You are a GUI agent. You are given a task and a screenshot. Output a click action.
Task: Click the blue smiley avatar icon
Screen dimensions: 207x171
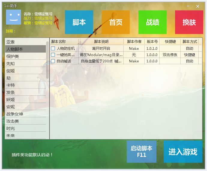point(13,17)
